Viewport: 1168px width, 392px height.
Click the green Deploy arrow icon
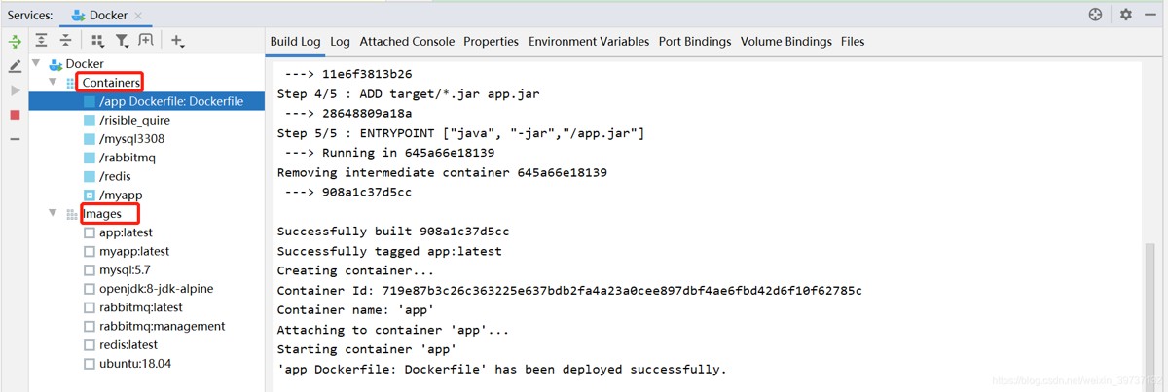[x=15, y=42]
